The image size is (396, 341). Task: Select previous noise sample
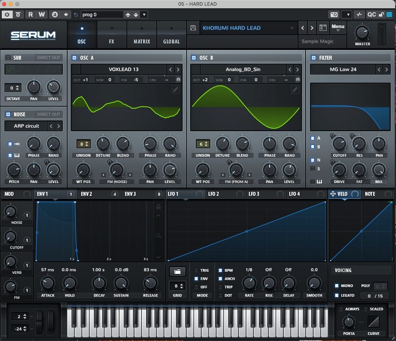point(51,126)
